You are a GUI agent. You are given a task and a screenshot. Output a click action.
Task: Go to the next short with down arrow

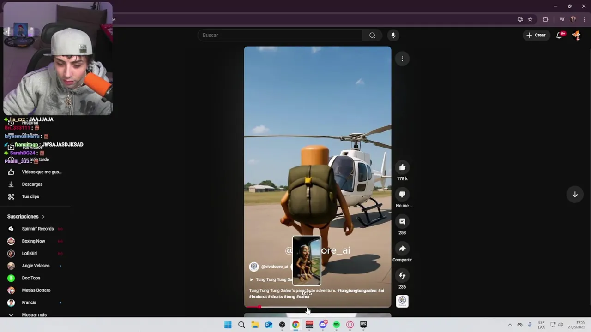coord(575,194)
